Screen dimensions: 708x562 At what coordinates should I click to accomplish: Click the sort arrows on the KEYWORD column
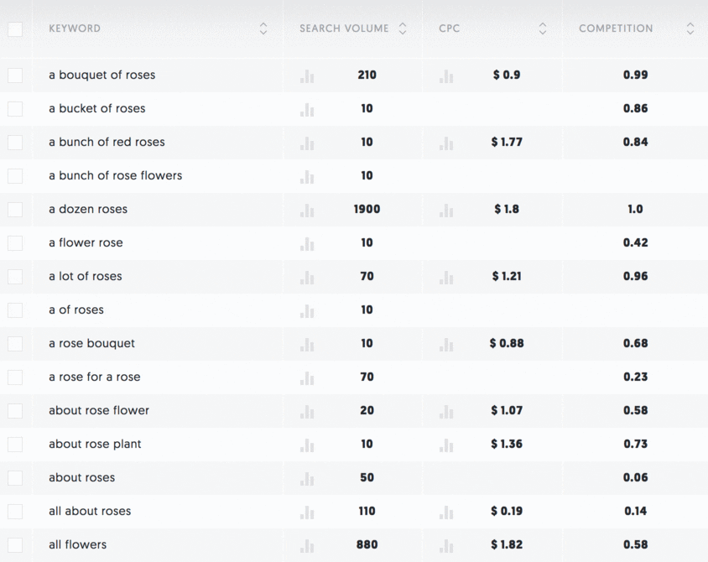tap(263, 28)
